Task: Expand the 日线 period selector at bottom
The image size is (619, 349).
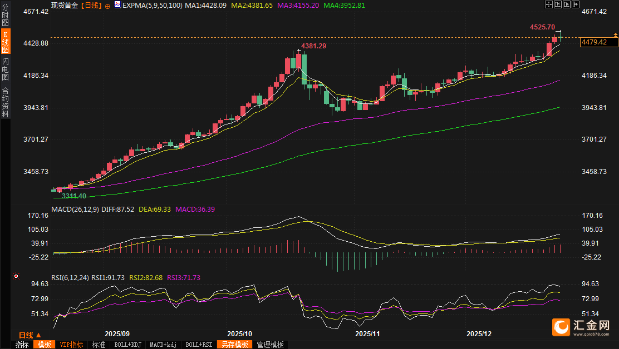Action: point(30,335)
